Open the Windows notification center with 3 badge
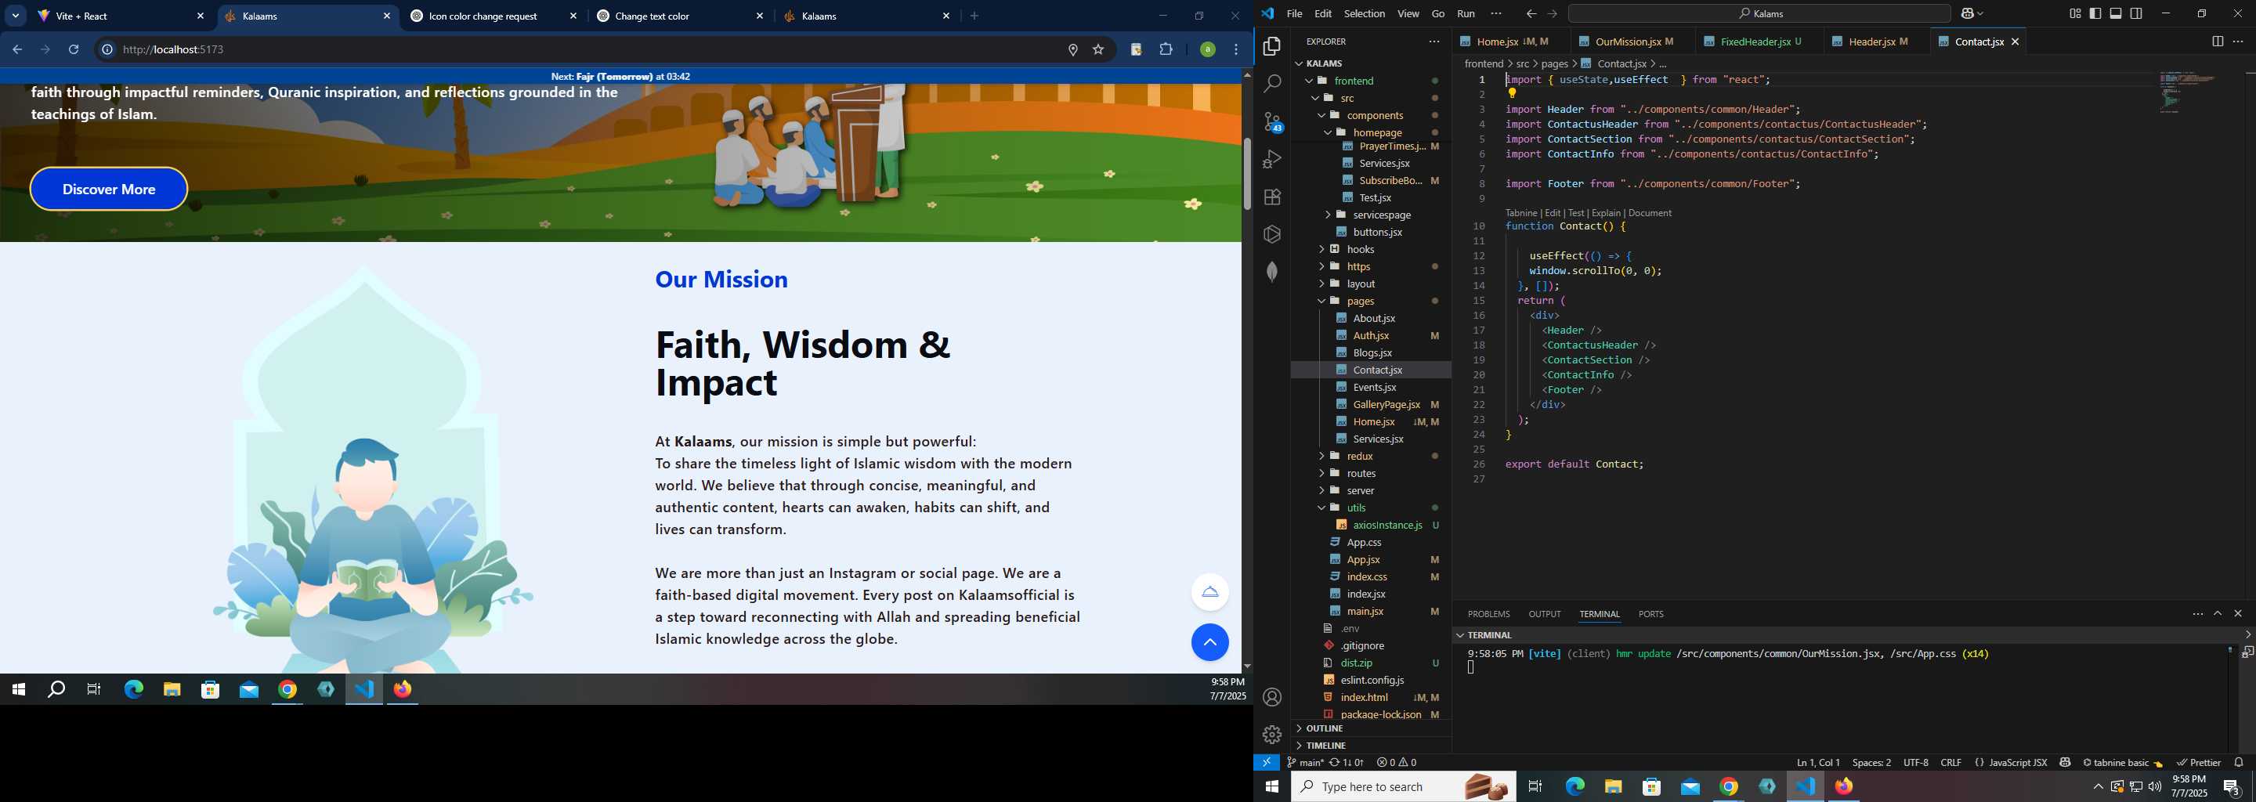This screenshot has height=802, width=2256. tap(2232, 786)
